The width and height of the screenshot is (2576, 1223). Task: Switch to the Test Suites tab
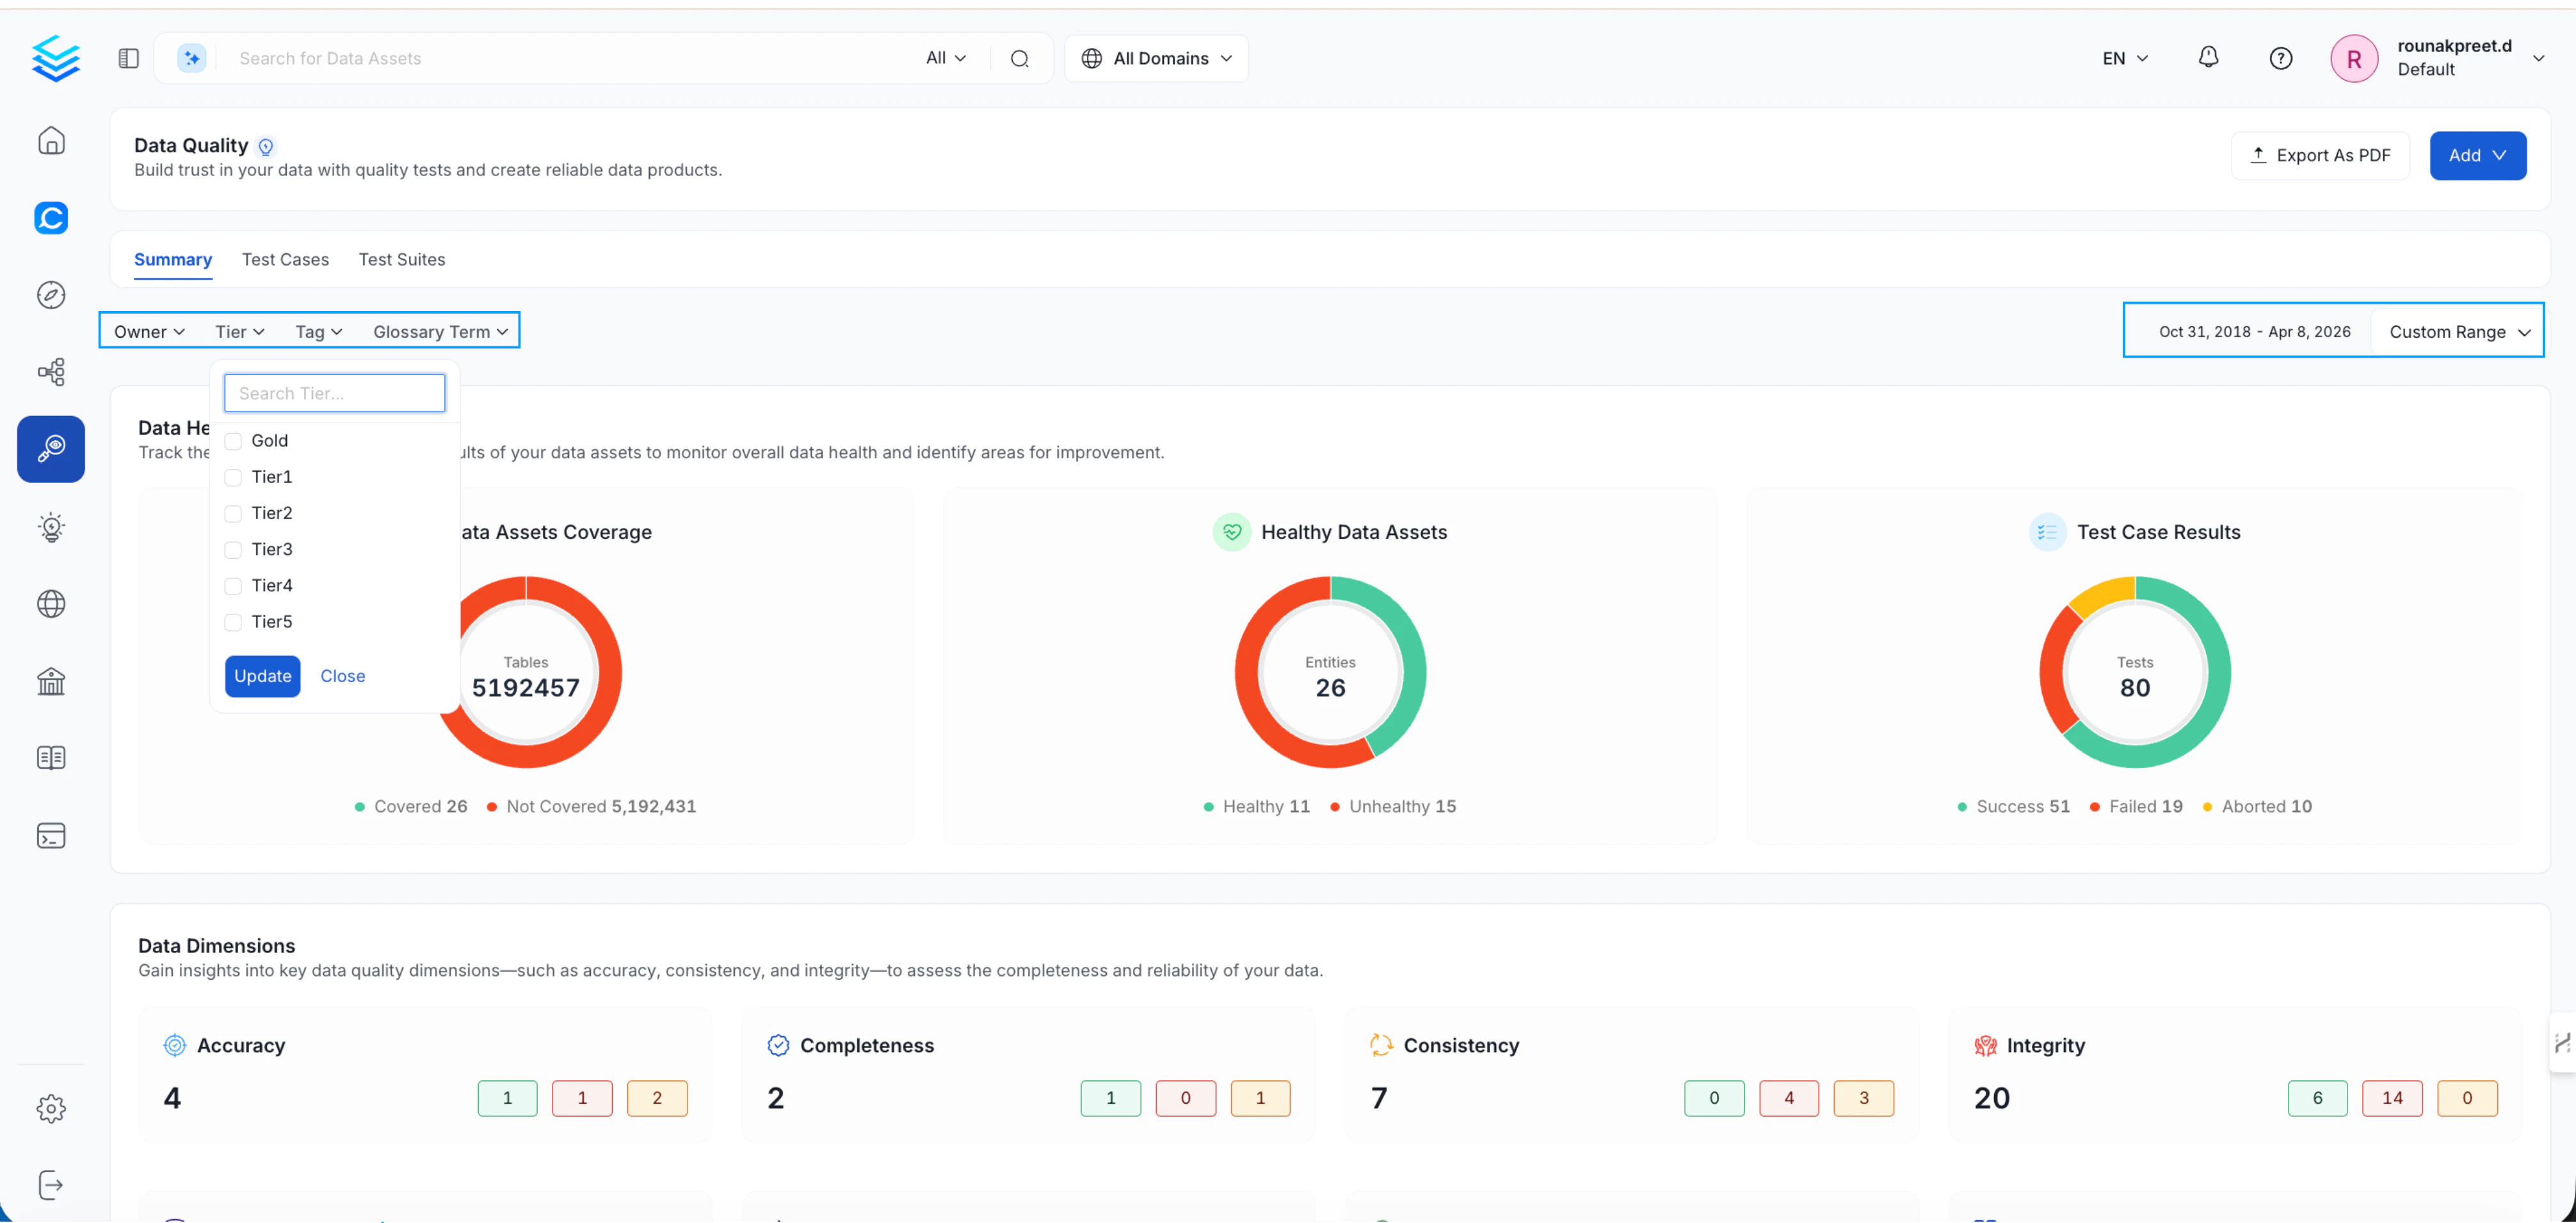(402, 259)
